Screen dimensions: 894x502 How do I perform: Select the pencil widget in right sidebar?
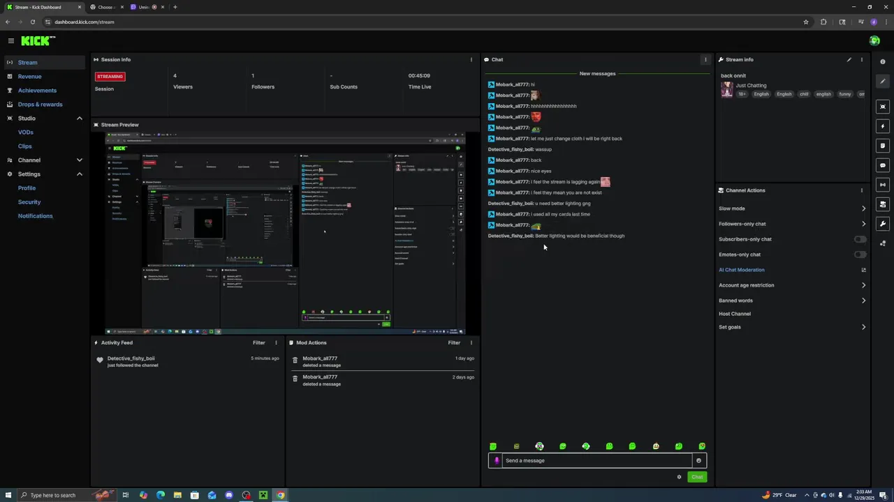tap(883, 82)
